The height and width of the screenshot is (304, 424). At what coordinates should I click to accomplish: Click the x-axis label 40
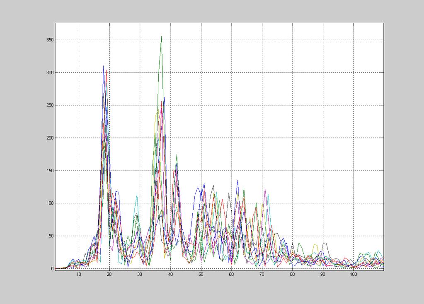[170, 274]
